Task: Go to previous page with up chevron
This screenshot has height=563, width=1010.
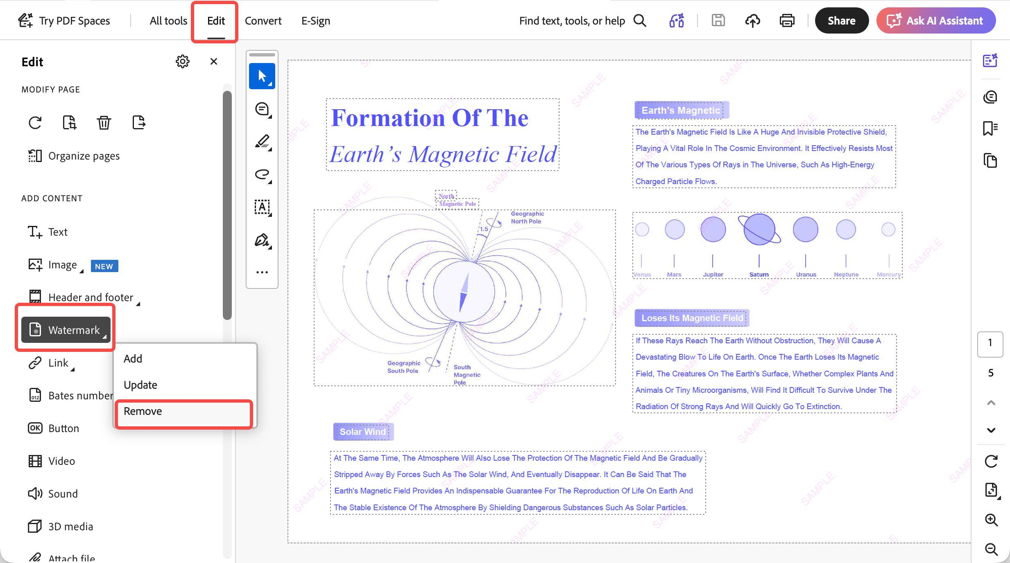Action: (991, 403)
